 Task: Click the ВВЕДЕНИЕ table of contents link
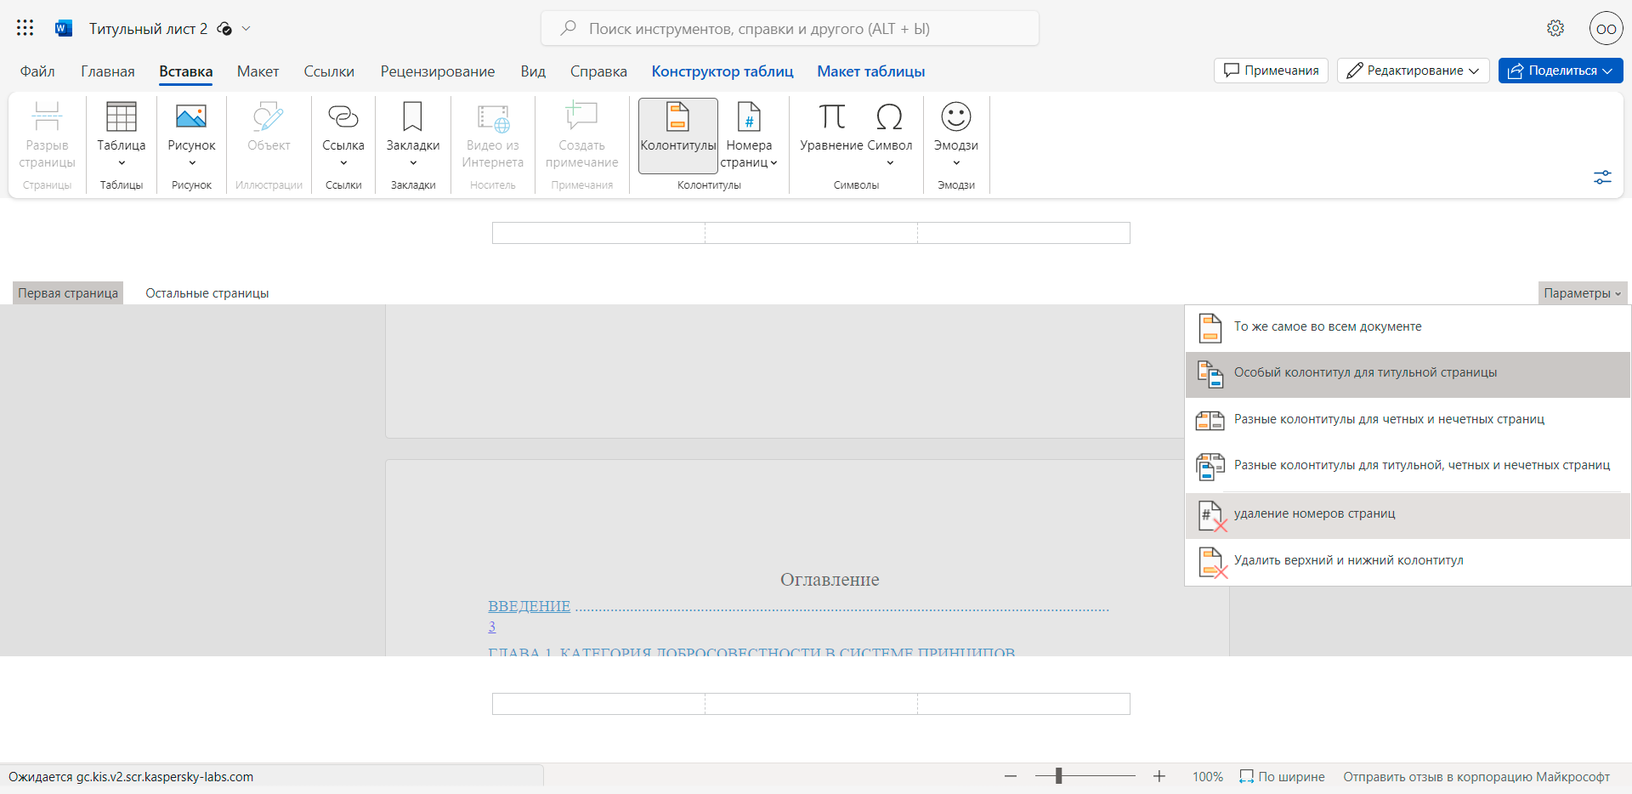pos(529,606)
